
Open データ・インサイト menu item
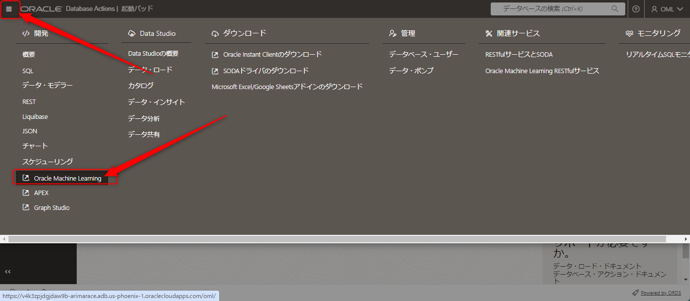click(x=156, y=102)
